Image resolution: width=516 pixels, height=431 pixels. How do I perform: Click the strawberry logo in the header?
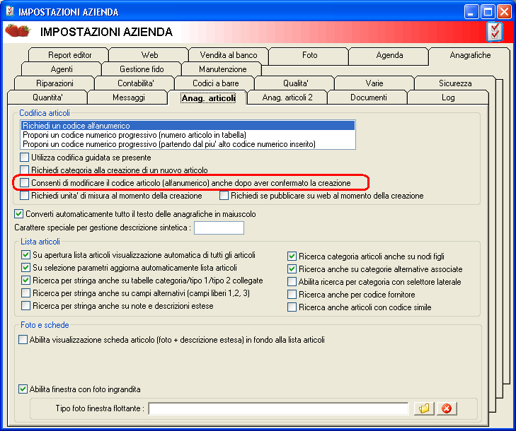pyautogui.click(x=18, y=30)
